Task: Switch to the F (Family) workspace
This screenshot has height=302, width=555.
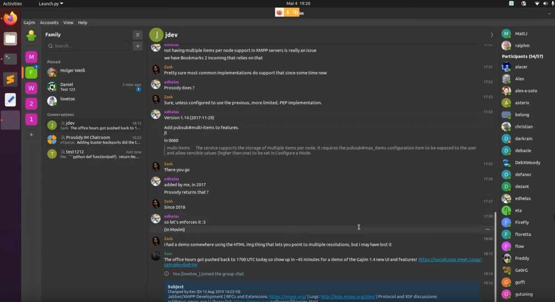Action: [31, 72]
